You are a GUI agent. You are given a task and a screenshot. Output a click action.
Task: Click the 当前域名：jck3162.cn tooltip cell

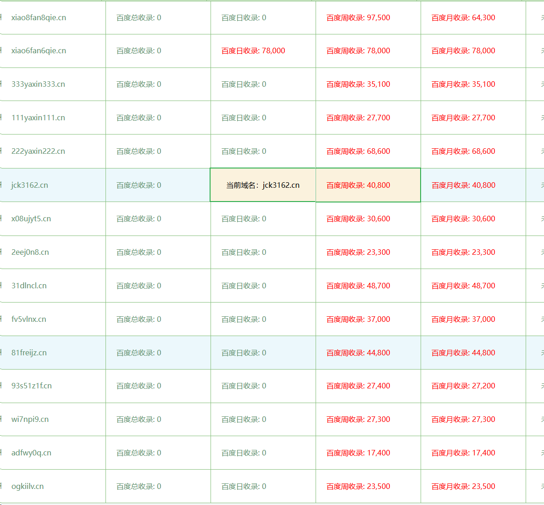pyautogui.click(x=263, y=185)
